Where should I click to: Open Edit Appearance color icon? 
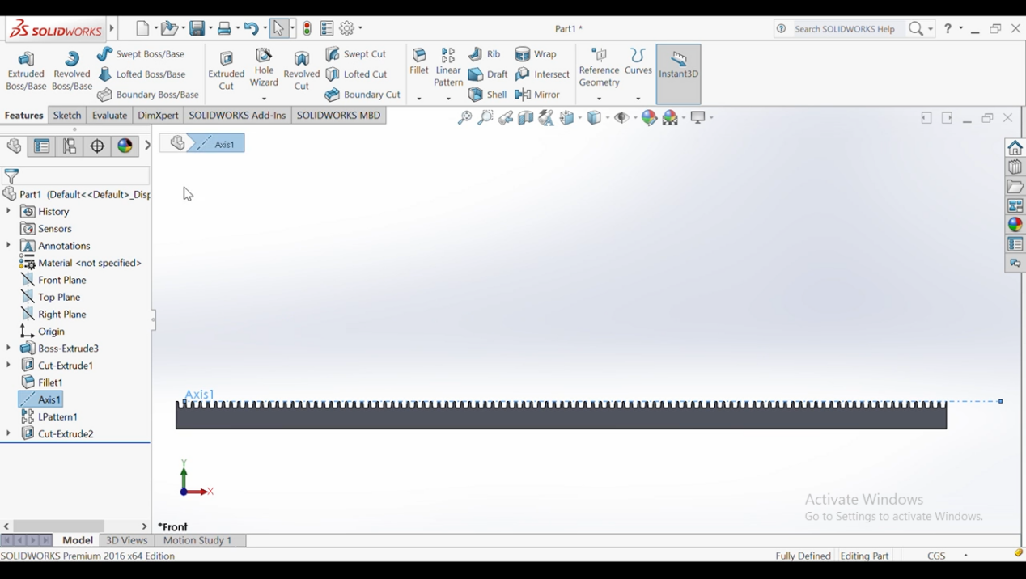coord(650,118)
